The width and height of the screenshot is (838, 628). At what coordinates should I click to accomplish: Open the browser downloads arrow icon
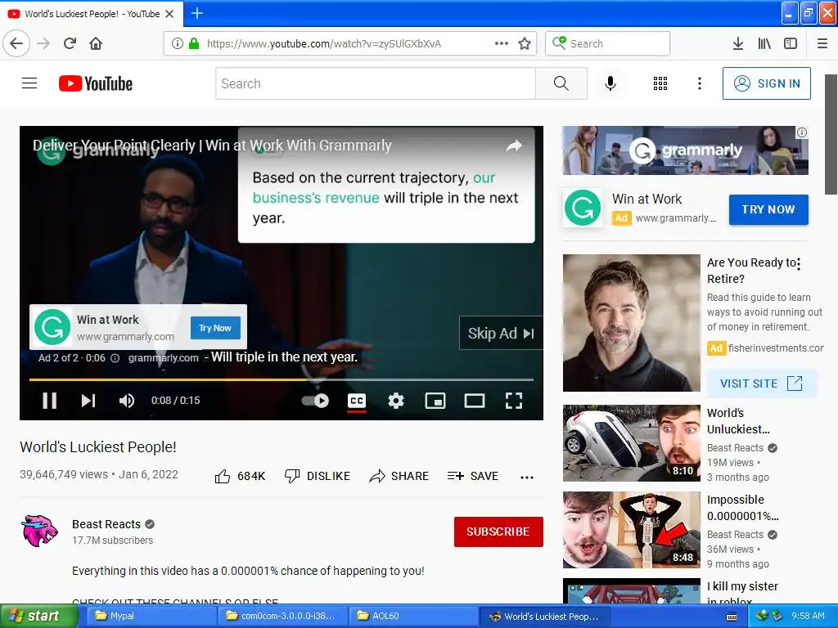tap(738, 43)
